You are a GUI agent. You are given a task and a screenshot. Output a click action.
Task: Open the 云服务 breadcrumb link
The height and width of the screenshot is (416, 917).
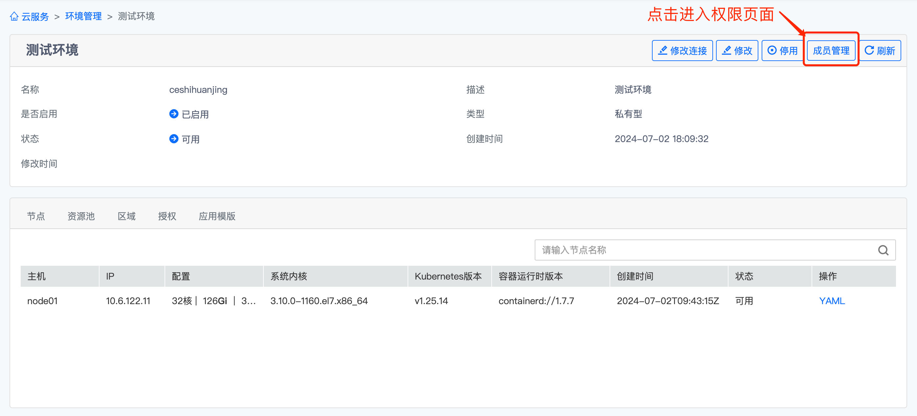click(x=35, y=16)
